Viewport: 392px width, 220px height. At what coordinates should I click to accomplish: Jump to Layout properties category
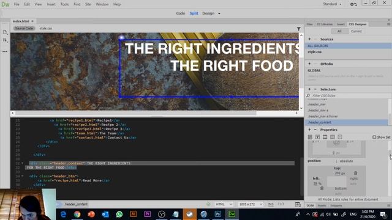tap(310, 137)
